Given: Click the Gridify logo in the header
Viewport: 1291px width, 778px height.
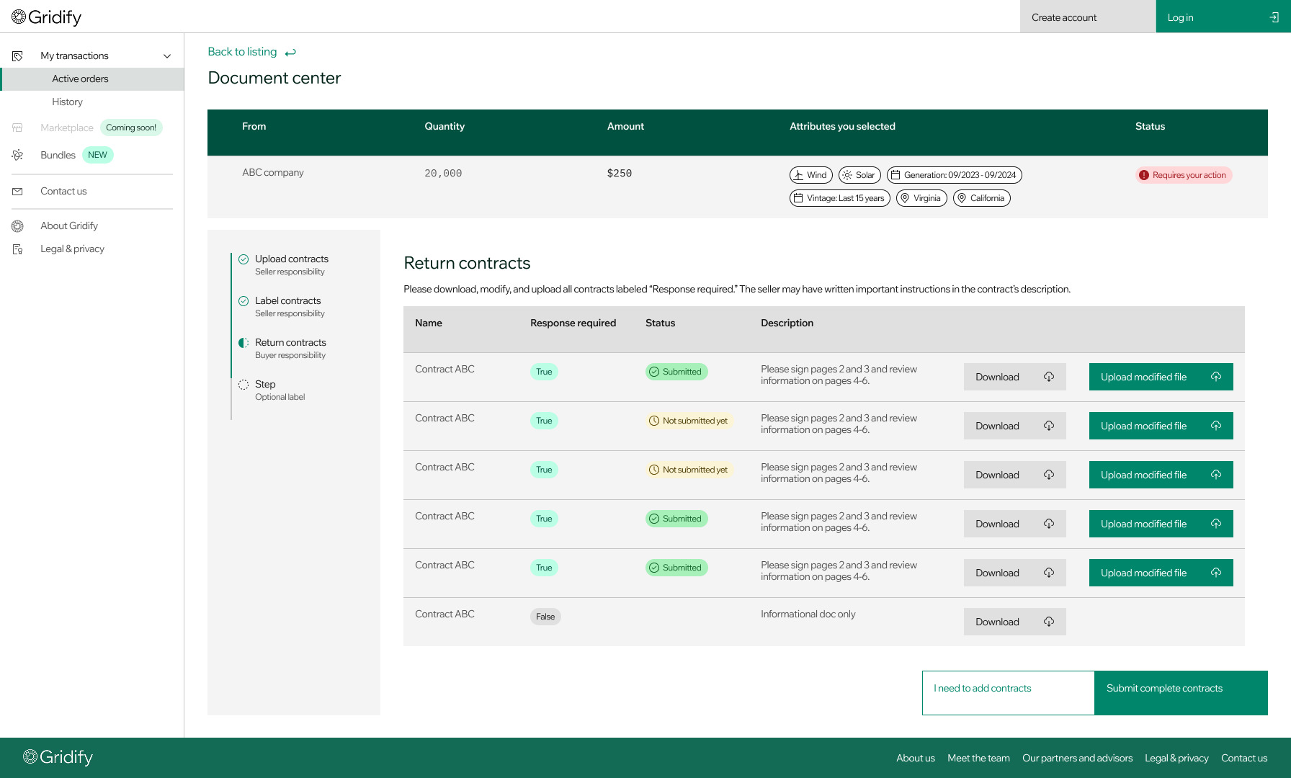Looking at the screenshot, I should tap(47, 17).
